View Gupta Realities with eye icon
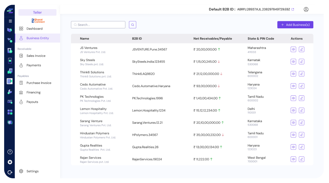Screen dimensions: 329x183 (293, 147)
